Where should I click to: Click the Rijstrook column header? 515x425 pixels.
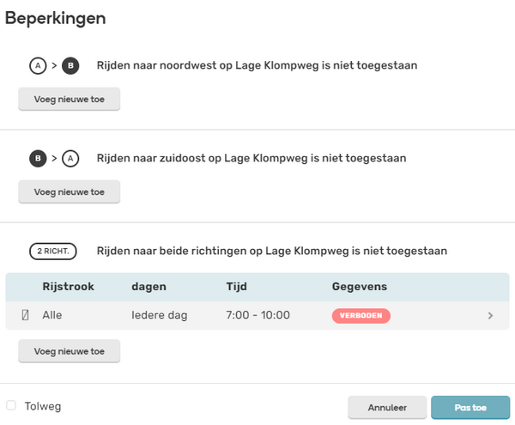69,287
